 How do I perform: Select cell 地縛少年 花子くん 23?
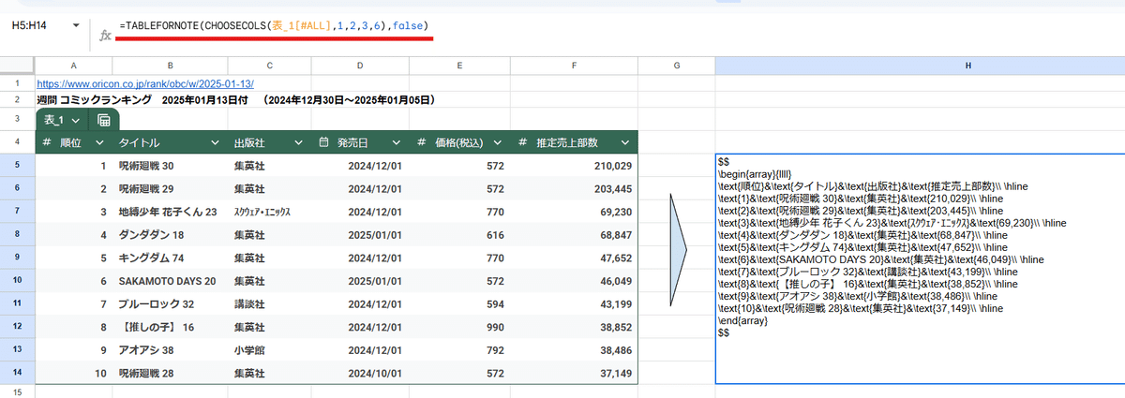[x=170, y=212]
